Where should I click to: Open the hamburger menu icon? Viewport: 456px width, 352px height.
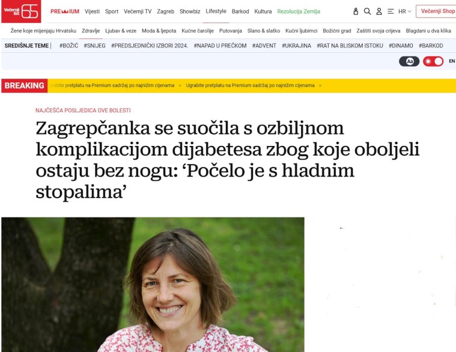pyautogui.click(x=391, y=11)
